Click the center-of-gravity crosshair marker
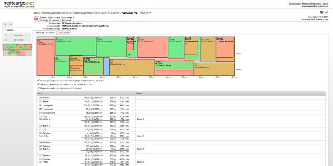 [x=129, y=54]
